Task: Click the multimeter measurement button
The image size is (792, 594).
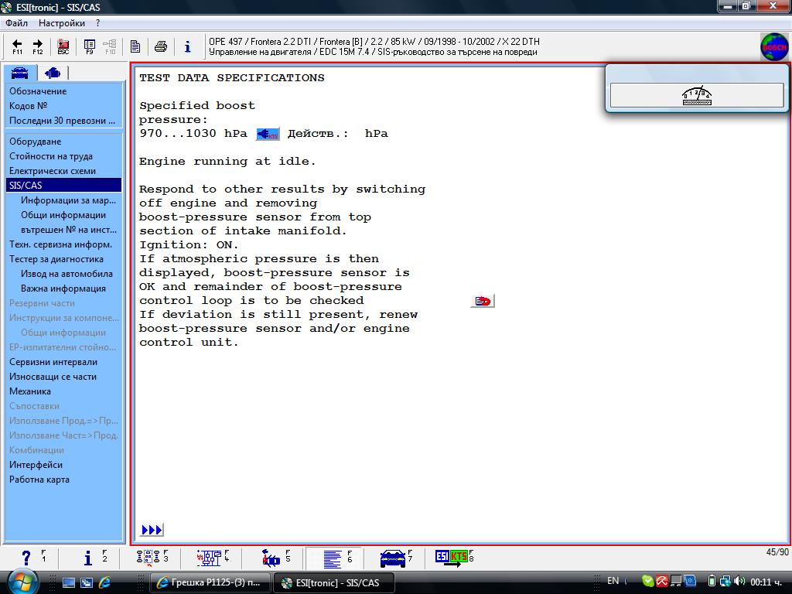Action: tap(697, 95)
